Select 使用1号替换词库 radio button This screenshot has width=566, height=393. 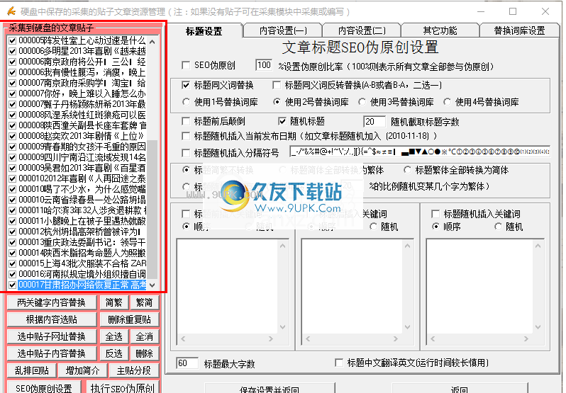pyautogui.click(x=186, y=102)
